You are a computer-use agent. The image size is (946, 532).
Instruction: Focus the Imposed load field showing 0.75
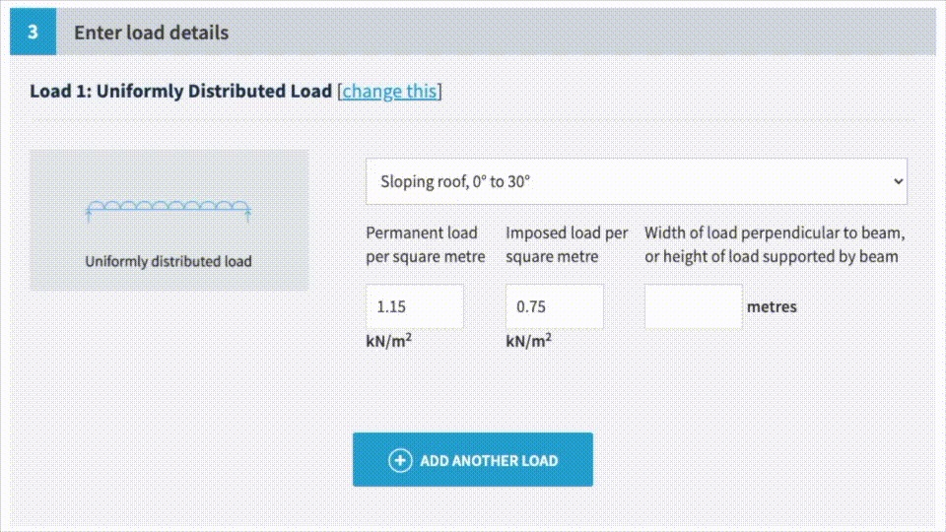click(554, 307)
